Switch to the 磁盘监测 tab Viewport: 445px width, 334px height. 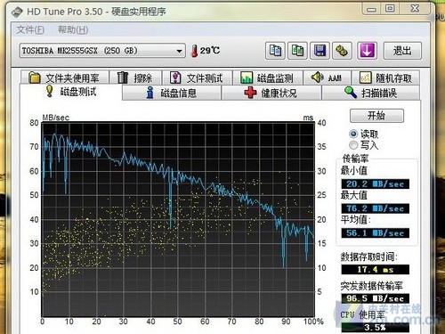click(268, 77)
